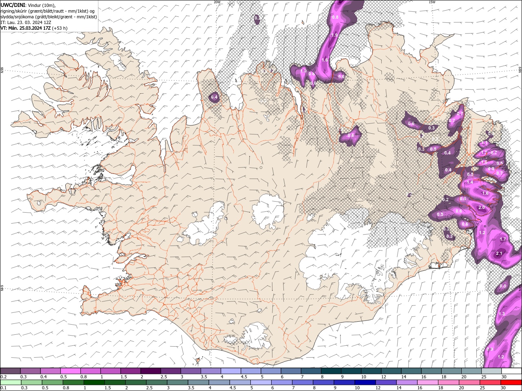
Task: Select the dark teal swatch labeled 8 in upper legend
Action: coord(331,371)
